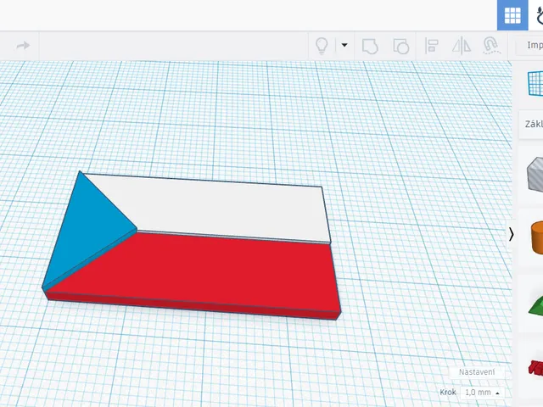Pick the orange cylinder shape
This screenshot has height=407, width=543.
(536, 237)
